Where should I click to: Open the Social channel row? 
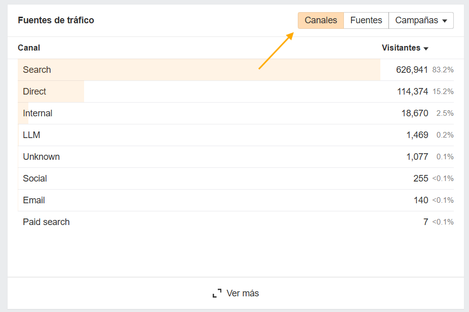pyautogui.click(x=34, y=179)
